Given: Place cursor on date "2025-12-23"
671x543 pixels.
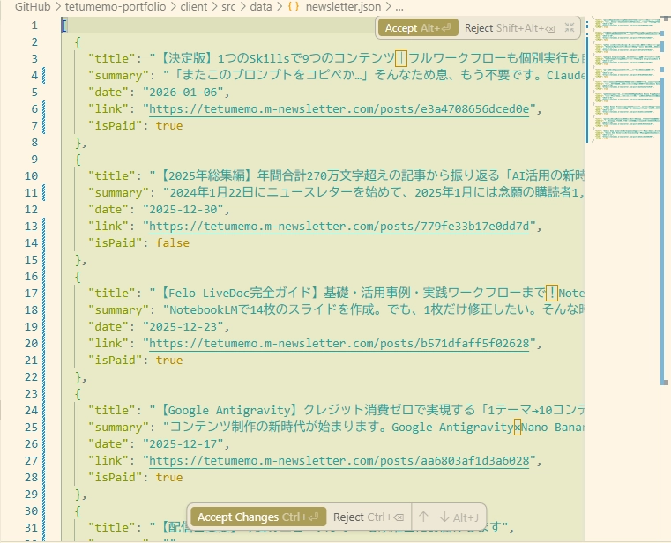Looking at the screenshot, I should tap(183, 326).
